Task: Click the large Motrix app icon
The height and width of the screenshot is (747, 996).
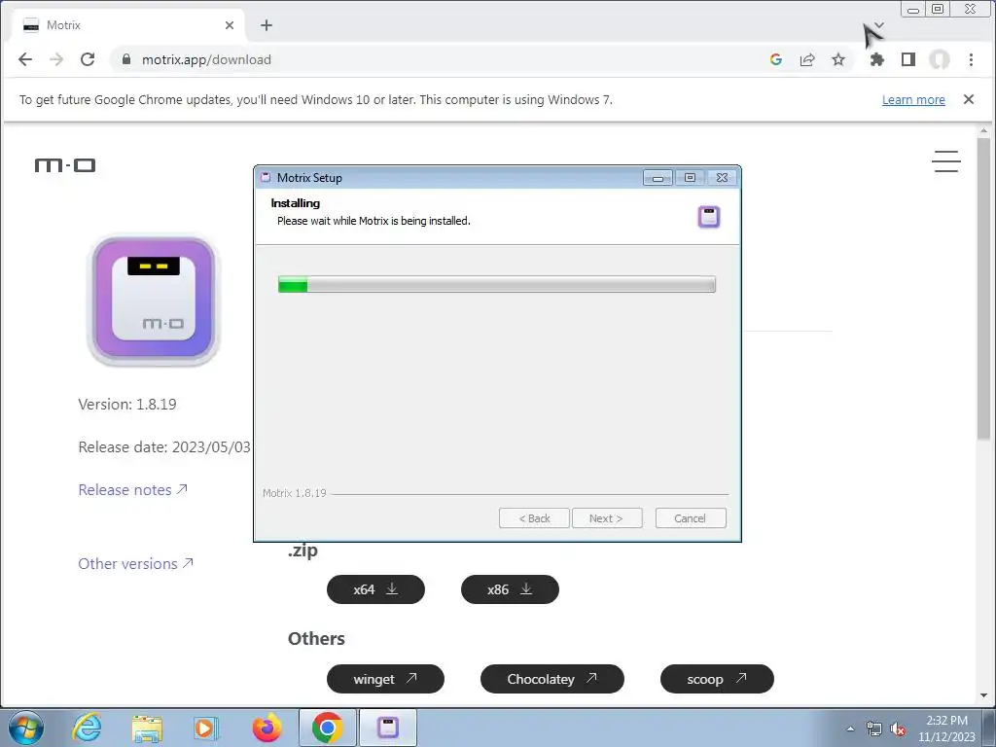Action: pos(153,301)
